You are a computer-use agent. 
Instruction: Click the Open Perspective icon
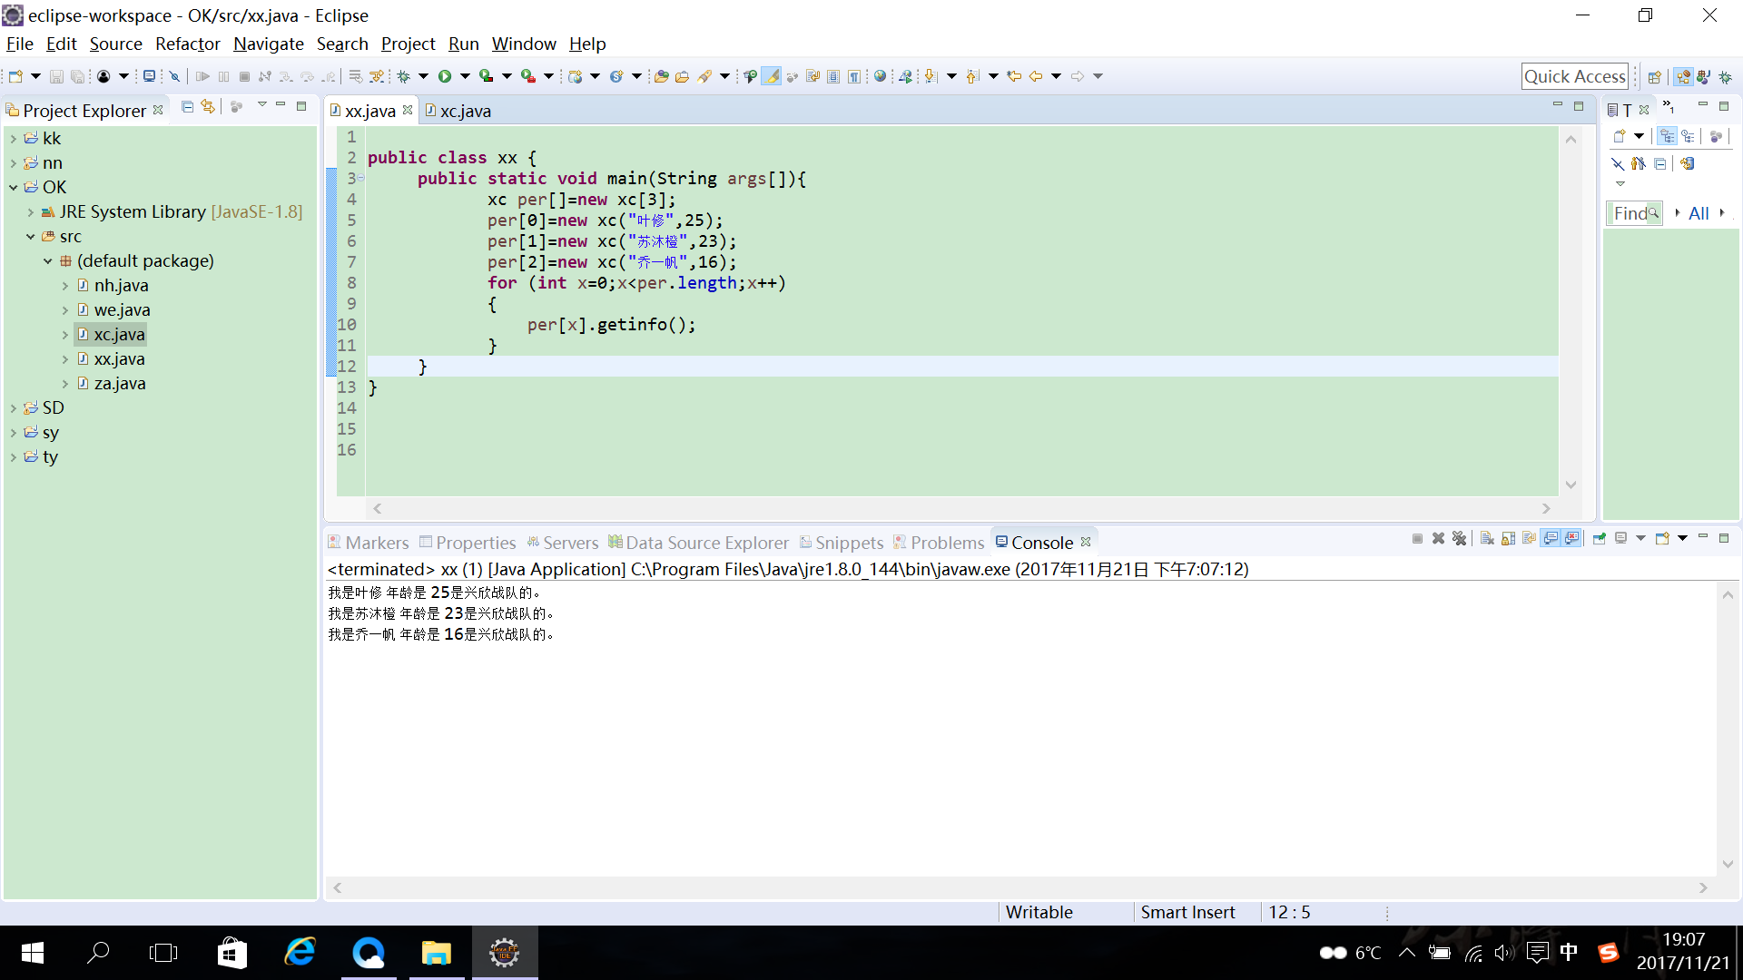1655,77
